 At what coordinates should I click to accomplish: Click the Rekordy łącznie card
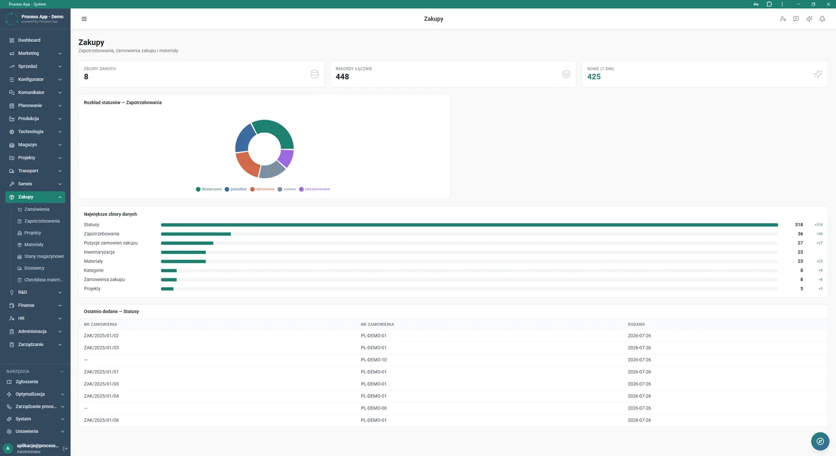[x=453, y=74]
